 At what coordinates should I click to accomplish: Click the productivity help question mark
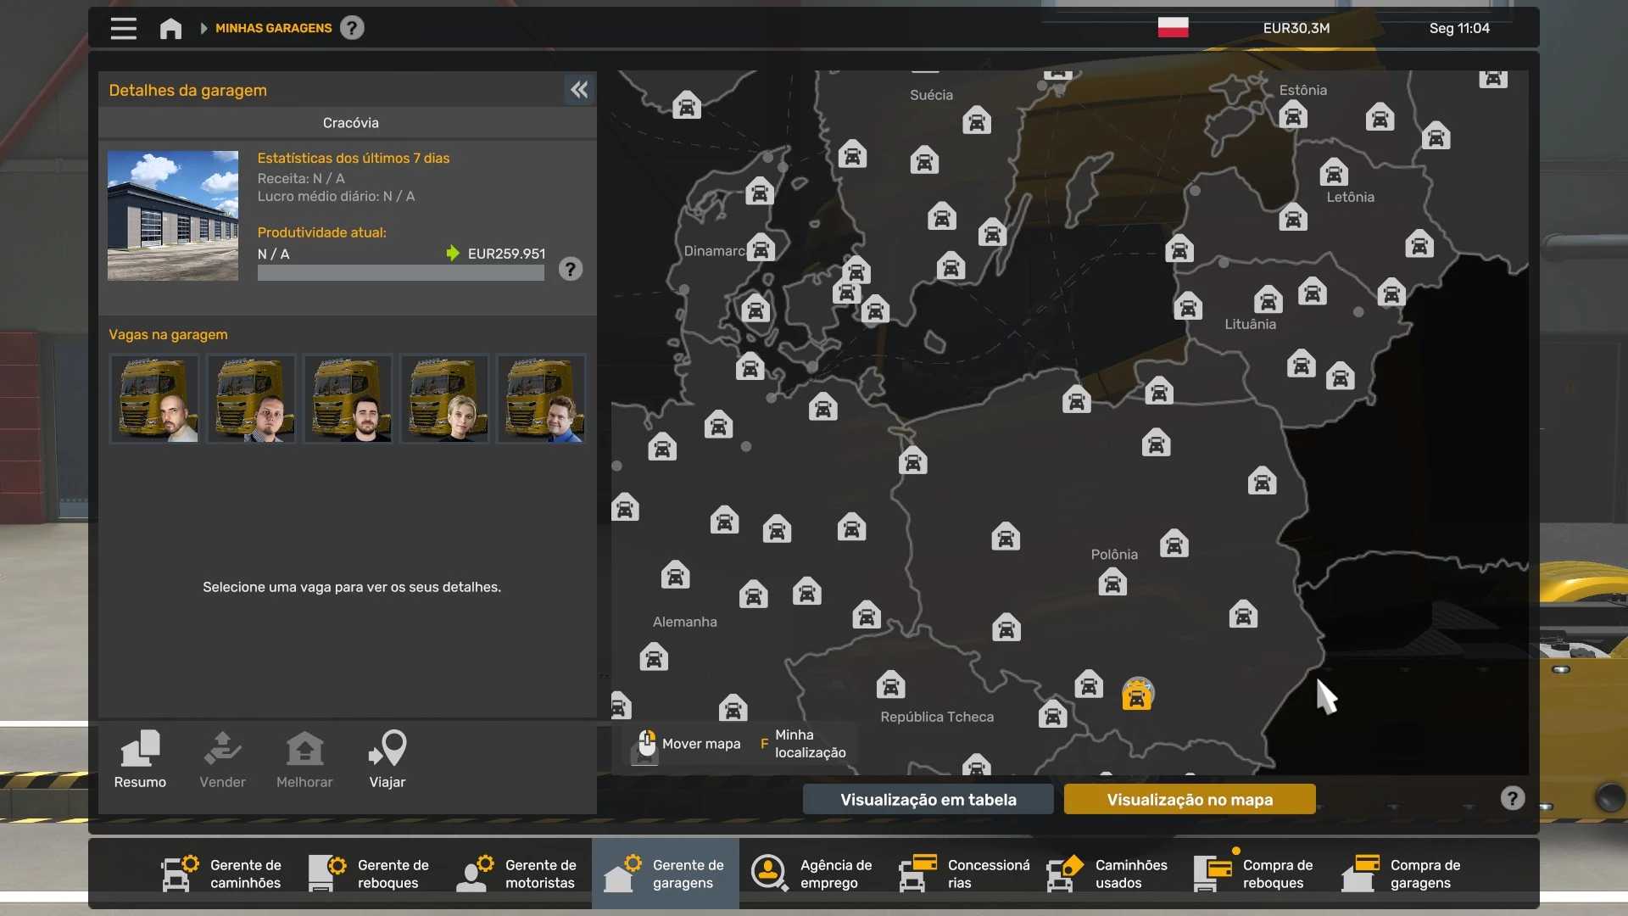coord(570,270)
